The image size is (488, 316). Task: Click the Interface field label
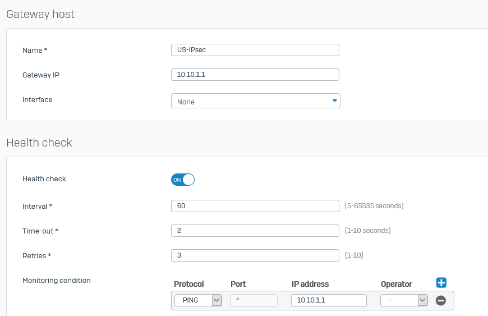(38, 99)
